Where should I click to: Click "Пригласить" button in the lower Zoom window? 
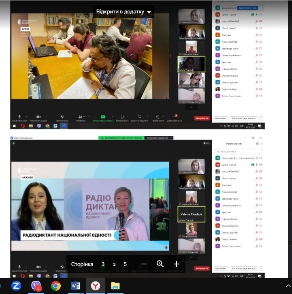point(220,268)
